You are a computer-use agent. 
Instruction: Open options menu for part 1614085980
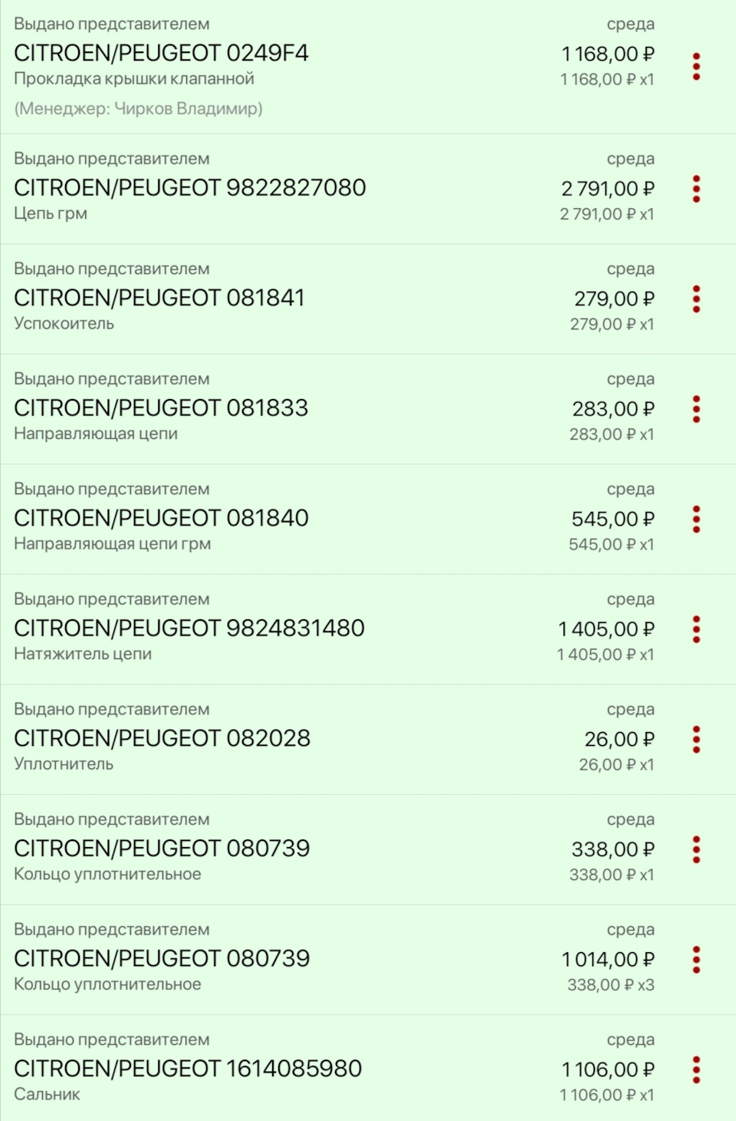(x=696, y=1070)
